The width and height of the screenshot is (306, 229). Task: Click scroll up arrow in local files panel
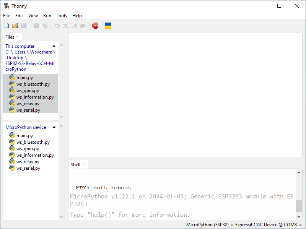point(62,45)
